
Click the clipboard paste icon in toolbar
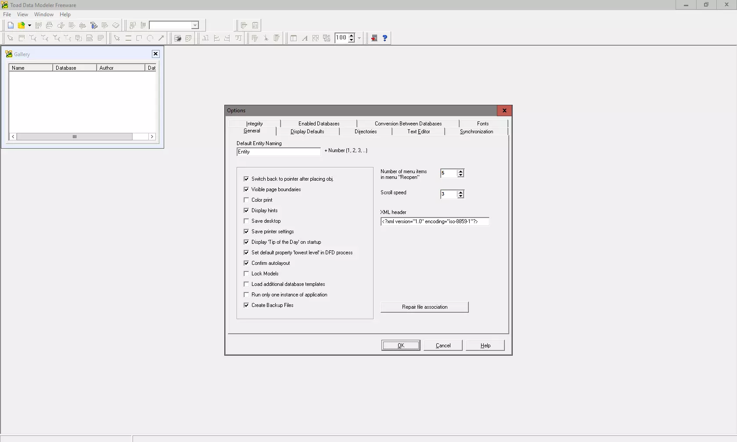coord(277,38)
